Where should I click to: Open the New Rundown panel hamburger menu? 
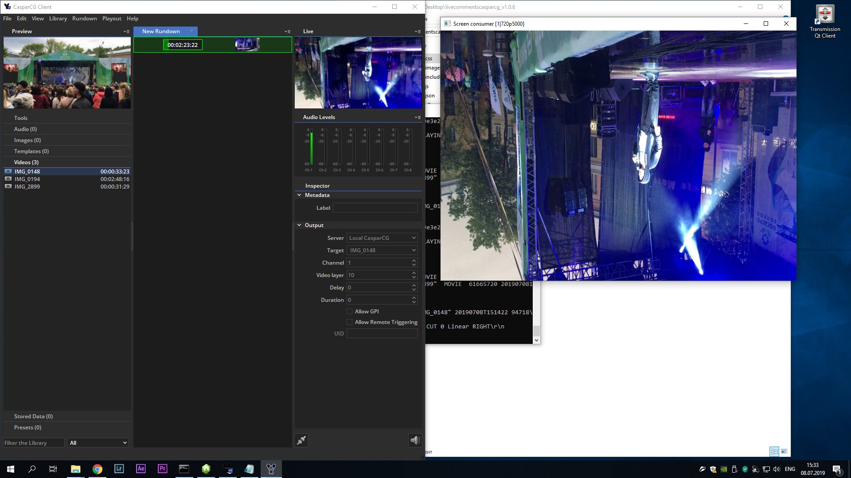(x=287, y=31)
